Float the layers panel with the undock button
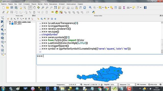 33,16
